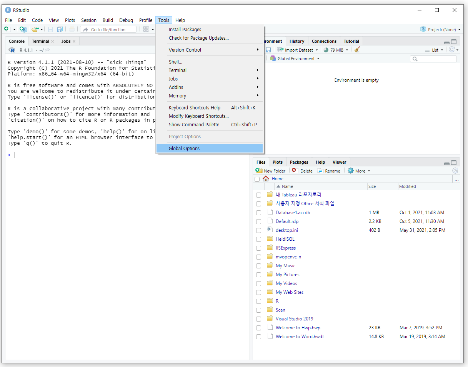Click the view current working directory arrow
The height and width of the screenshot is (367, 468).
(48, 50)
